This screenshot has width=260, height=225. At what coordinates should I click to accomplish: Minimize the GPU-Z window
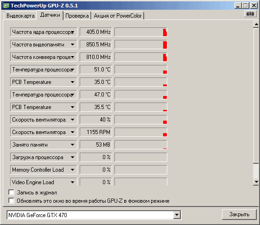(238, 6)
